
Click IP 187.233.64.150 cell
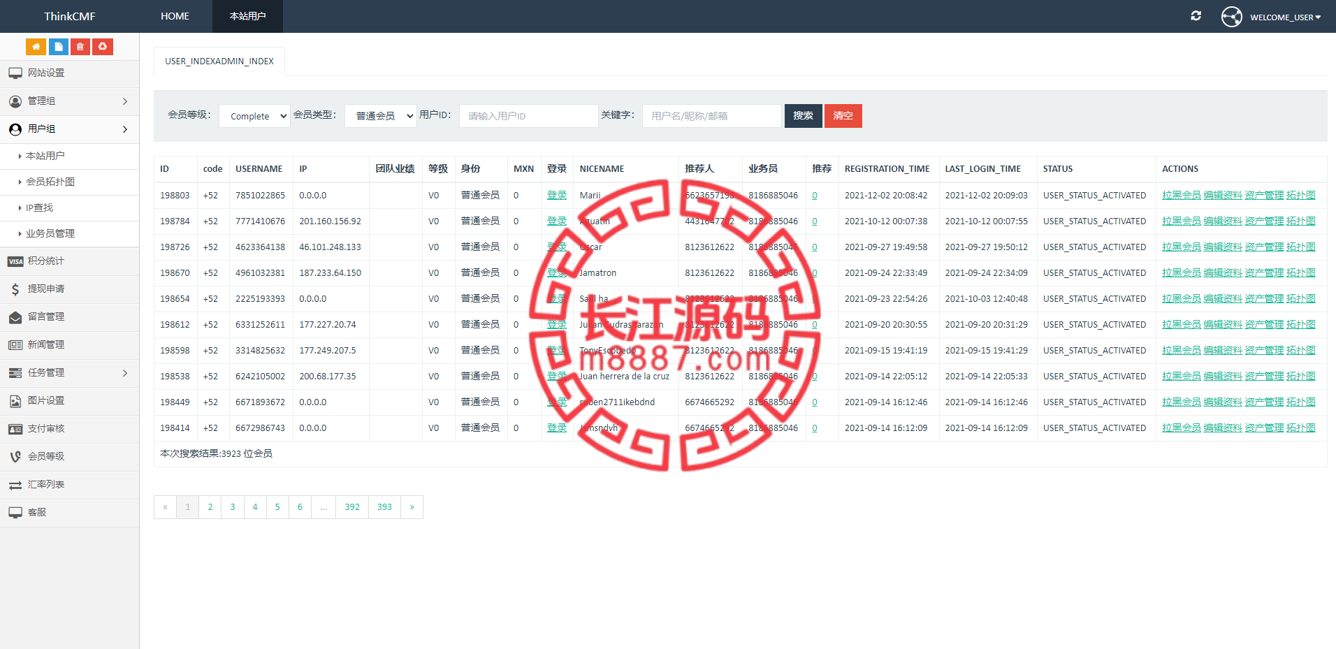click(x=331, y=273)
